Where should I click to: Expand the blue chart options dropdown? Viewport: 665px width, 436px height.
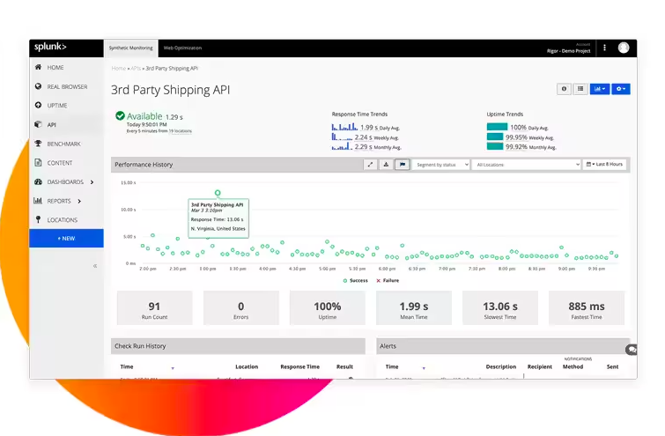pos(600,89)
